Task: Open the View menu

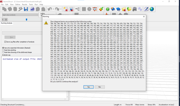Action: [x=12, y=5]
